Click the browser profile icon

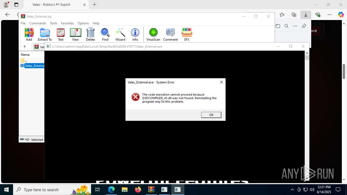[x=6, y=5]
